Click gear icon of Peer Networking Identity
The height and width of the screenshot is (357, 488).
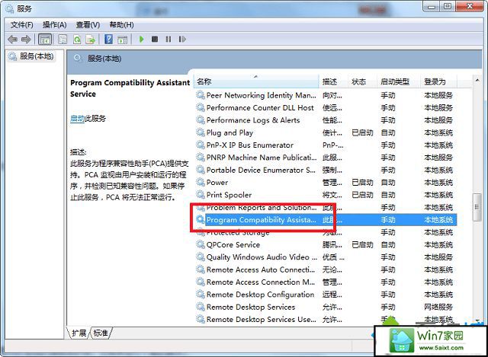[201, 95]
